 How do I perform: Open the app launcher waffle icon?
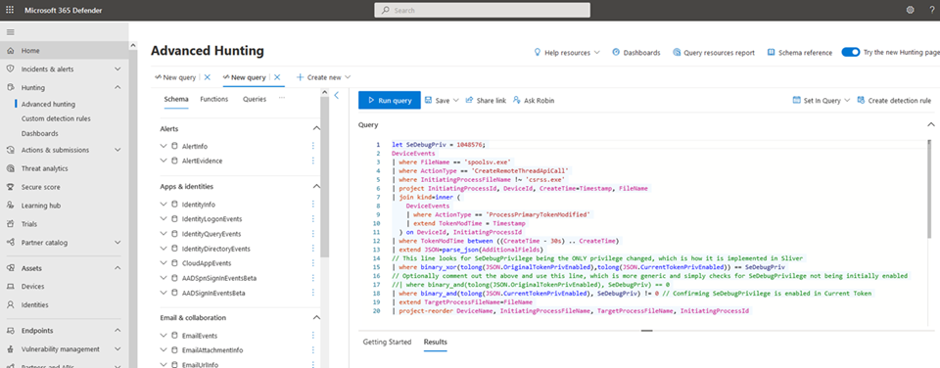point(10,10)
